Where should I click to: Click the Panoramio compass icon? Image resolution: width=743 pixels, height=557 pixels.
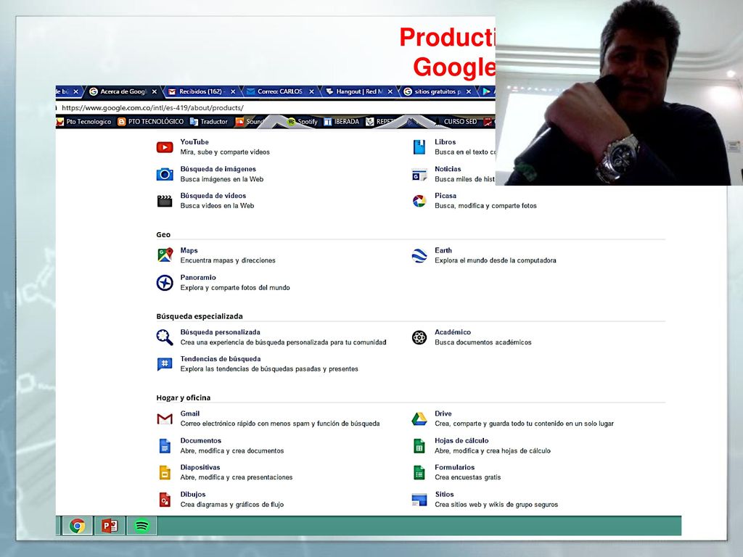click(165, 283)
